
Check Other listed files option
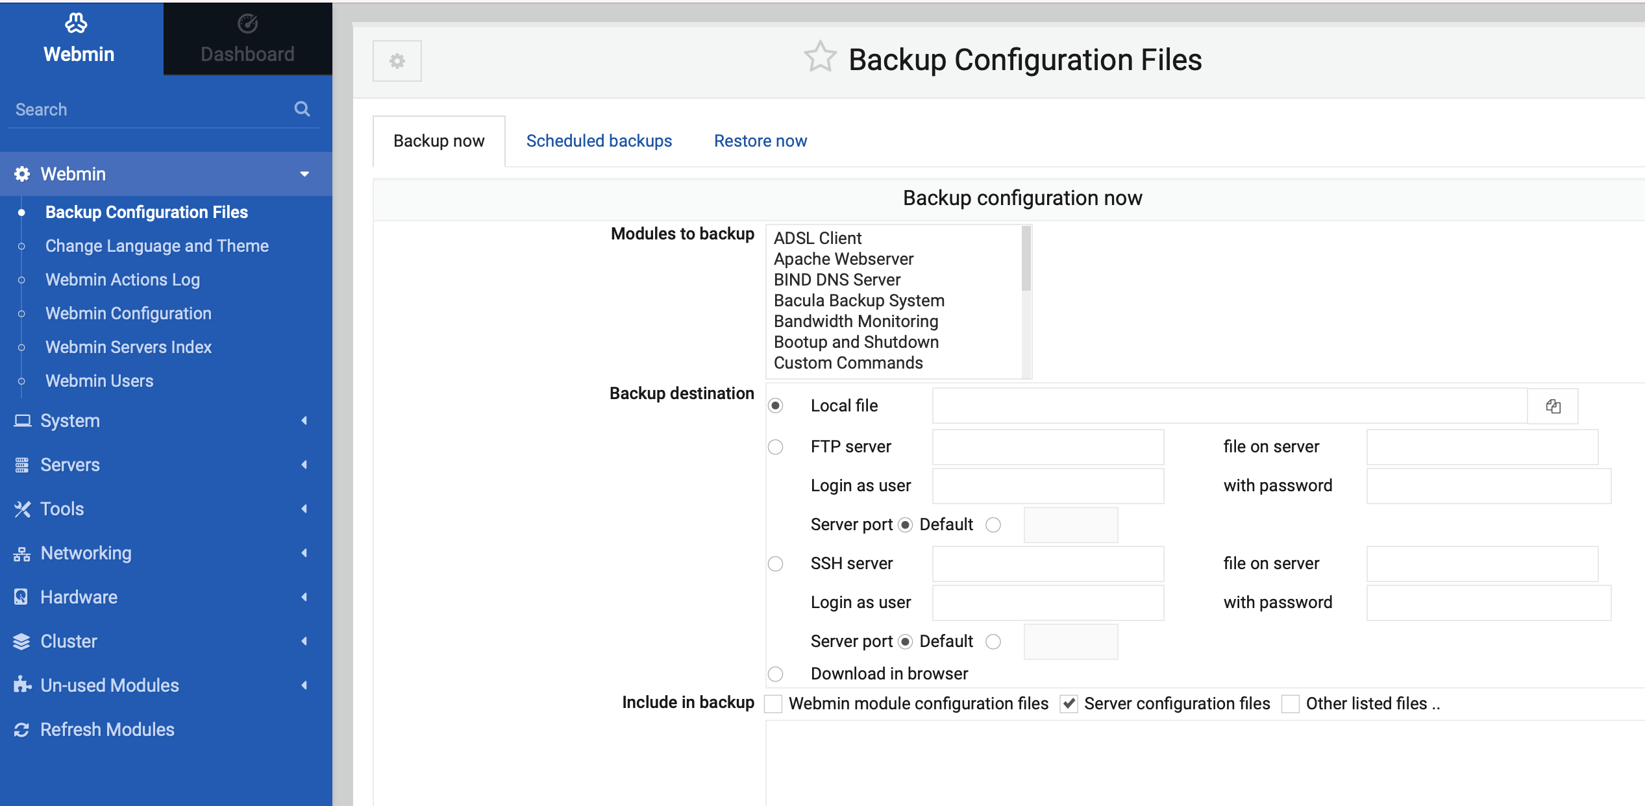coord(1291,704)
